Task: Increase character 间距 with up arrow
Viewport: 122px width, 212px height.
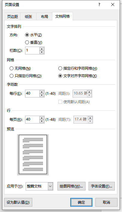Action: (89, 92)
